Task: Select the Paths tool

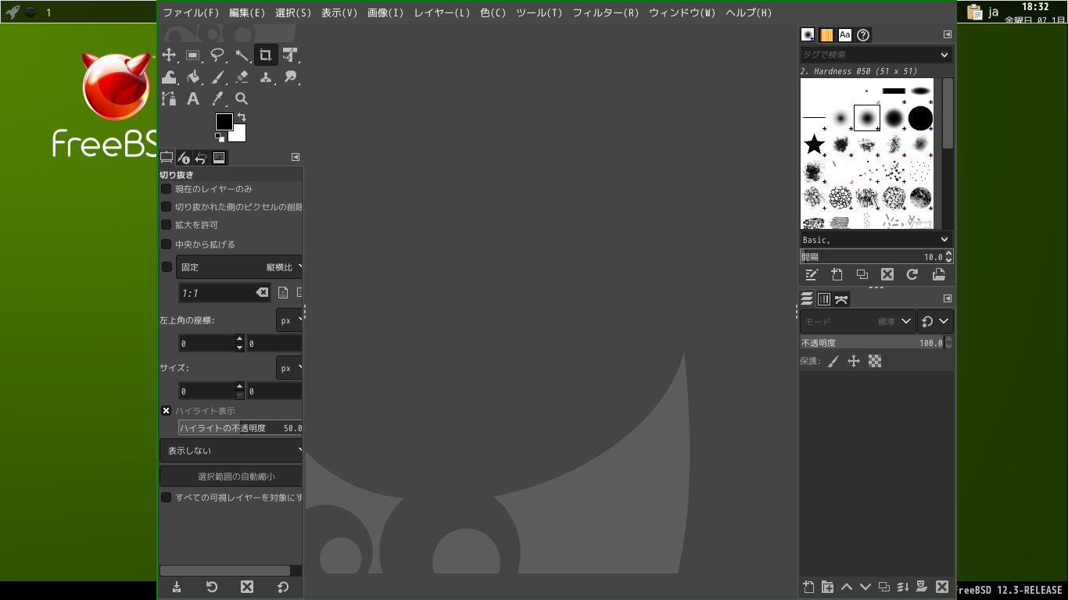Action: point(169,98)
